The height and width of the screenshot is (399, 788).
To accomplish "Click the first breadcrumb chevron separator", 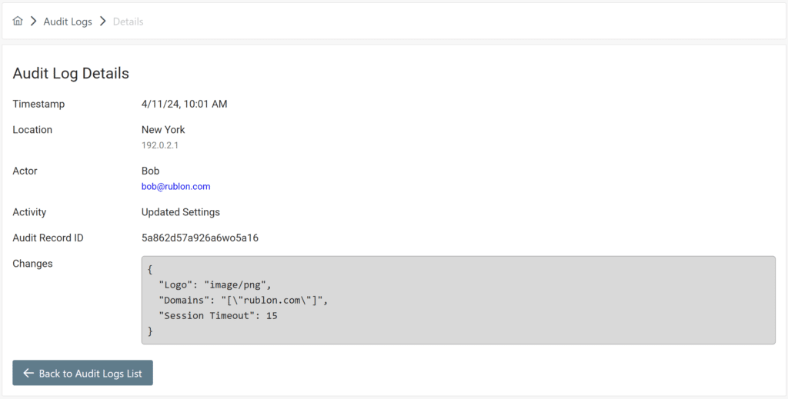I will coord(33,22).
